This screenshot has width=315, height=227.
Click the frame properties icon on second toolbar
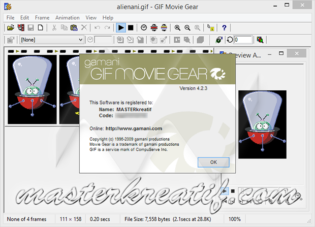(x=11, y=40)
